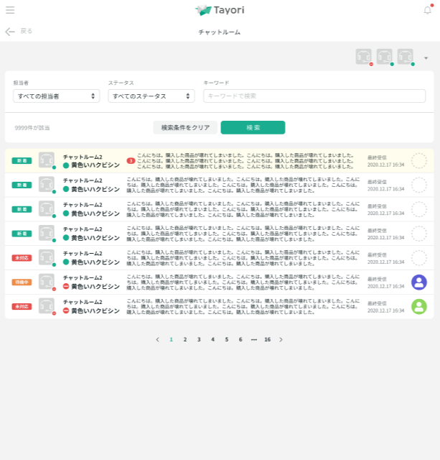Open チャットルーム2 title in the 待機中 row
This screenshot has width=440, height=460.
click(x=83, y=277)
